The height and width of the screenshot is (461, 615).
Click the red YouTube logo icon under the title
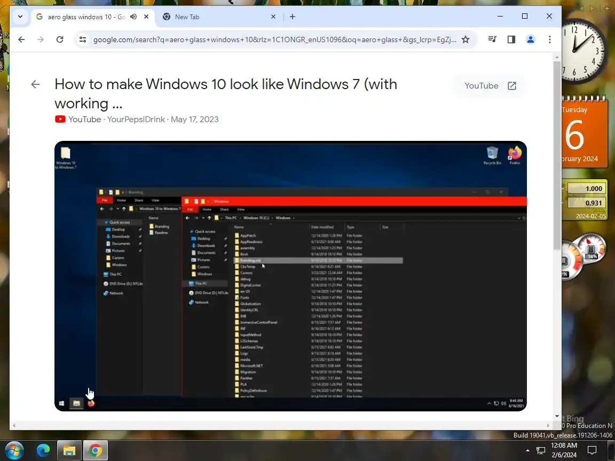click(x=60, y=119)
